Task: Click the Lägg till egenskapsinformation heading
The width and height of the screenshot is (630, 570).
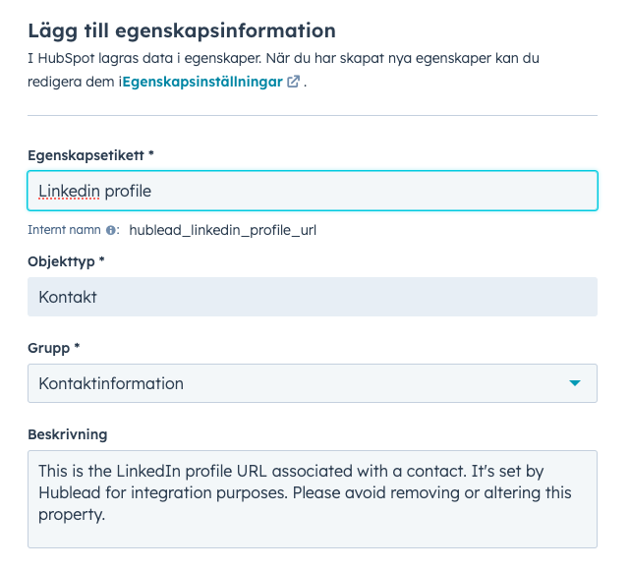Action: click(182, 30)
